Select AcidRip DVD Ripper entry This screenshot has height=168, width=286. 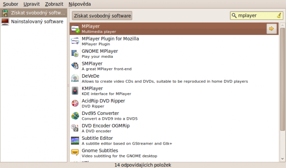[x=174, y=103]
